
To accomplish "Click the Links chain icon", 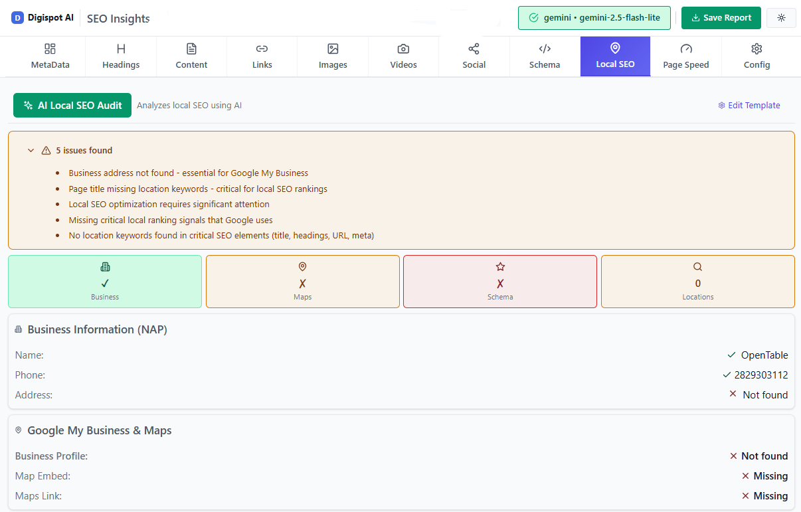I will [x=262, y=48].
